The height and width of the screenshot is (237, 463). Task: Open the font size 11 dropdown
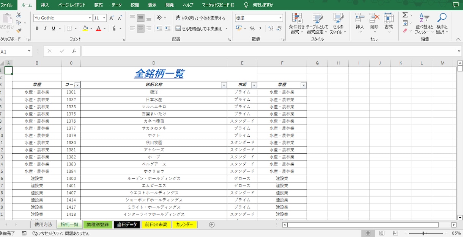click(104, 18)
